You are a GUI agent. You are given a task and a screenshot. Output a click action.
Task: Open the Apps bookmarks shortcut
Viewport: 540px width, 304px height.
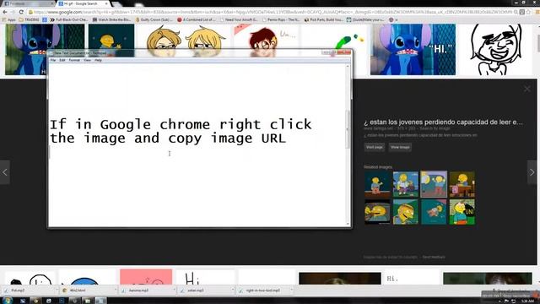[9, 19]
